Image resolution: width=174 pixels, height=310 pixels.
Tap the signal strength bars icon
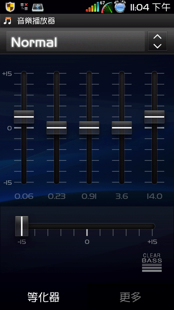pyautogui.click(x=92, y=7)
